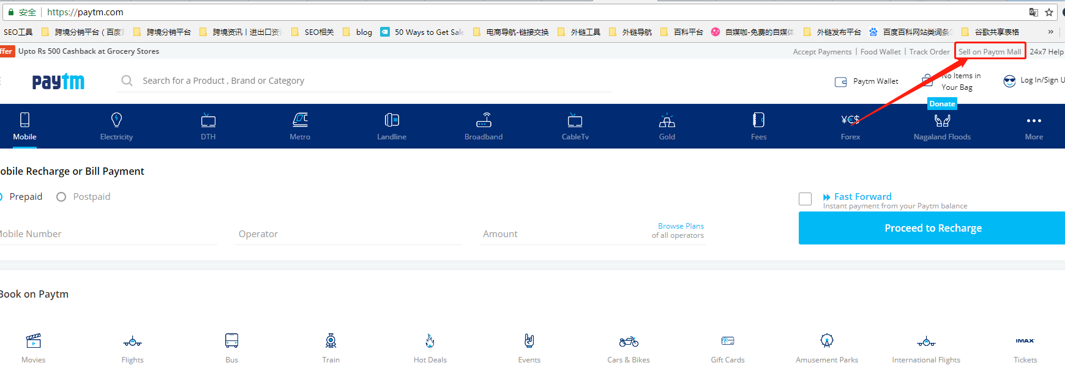Open the Sell on Paytm Mall link
Image resolution: width=1065 pixels, height=382 pixels.
pos(989,52)
